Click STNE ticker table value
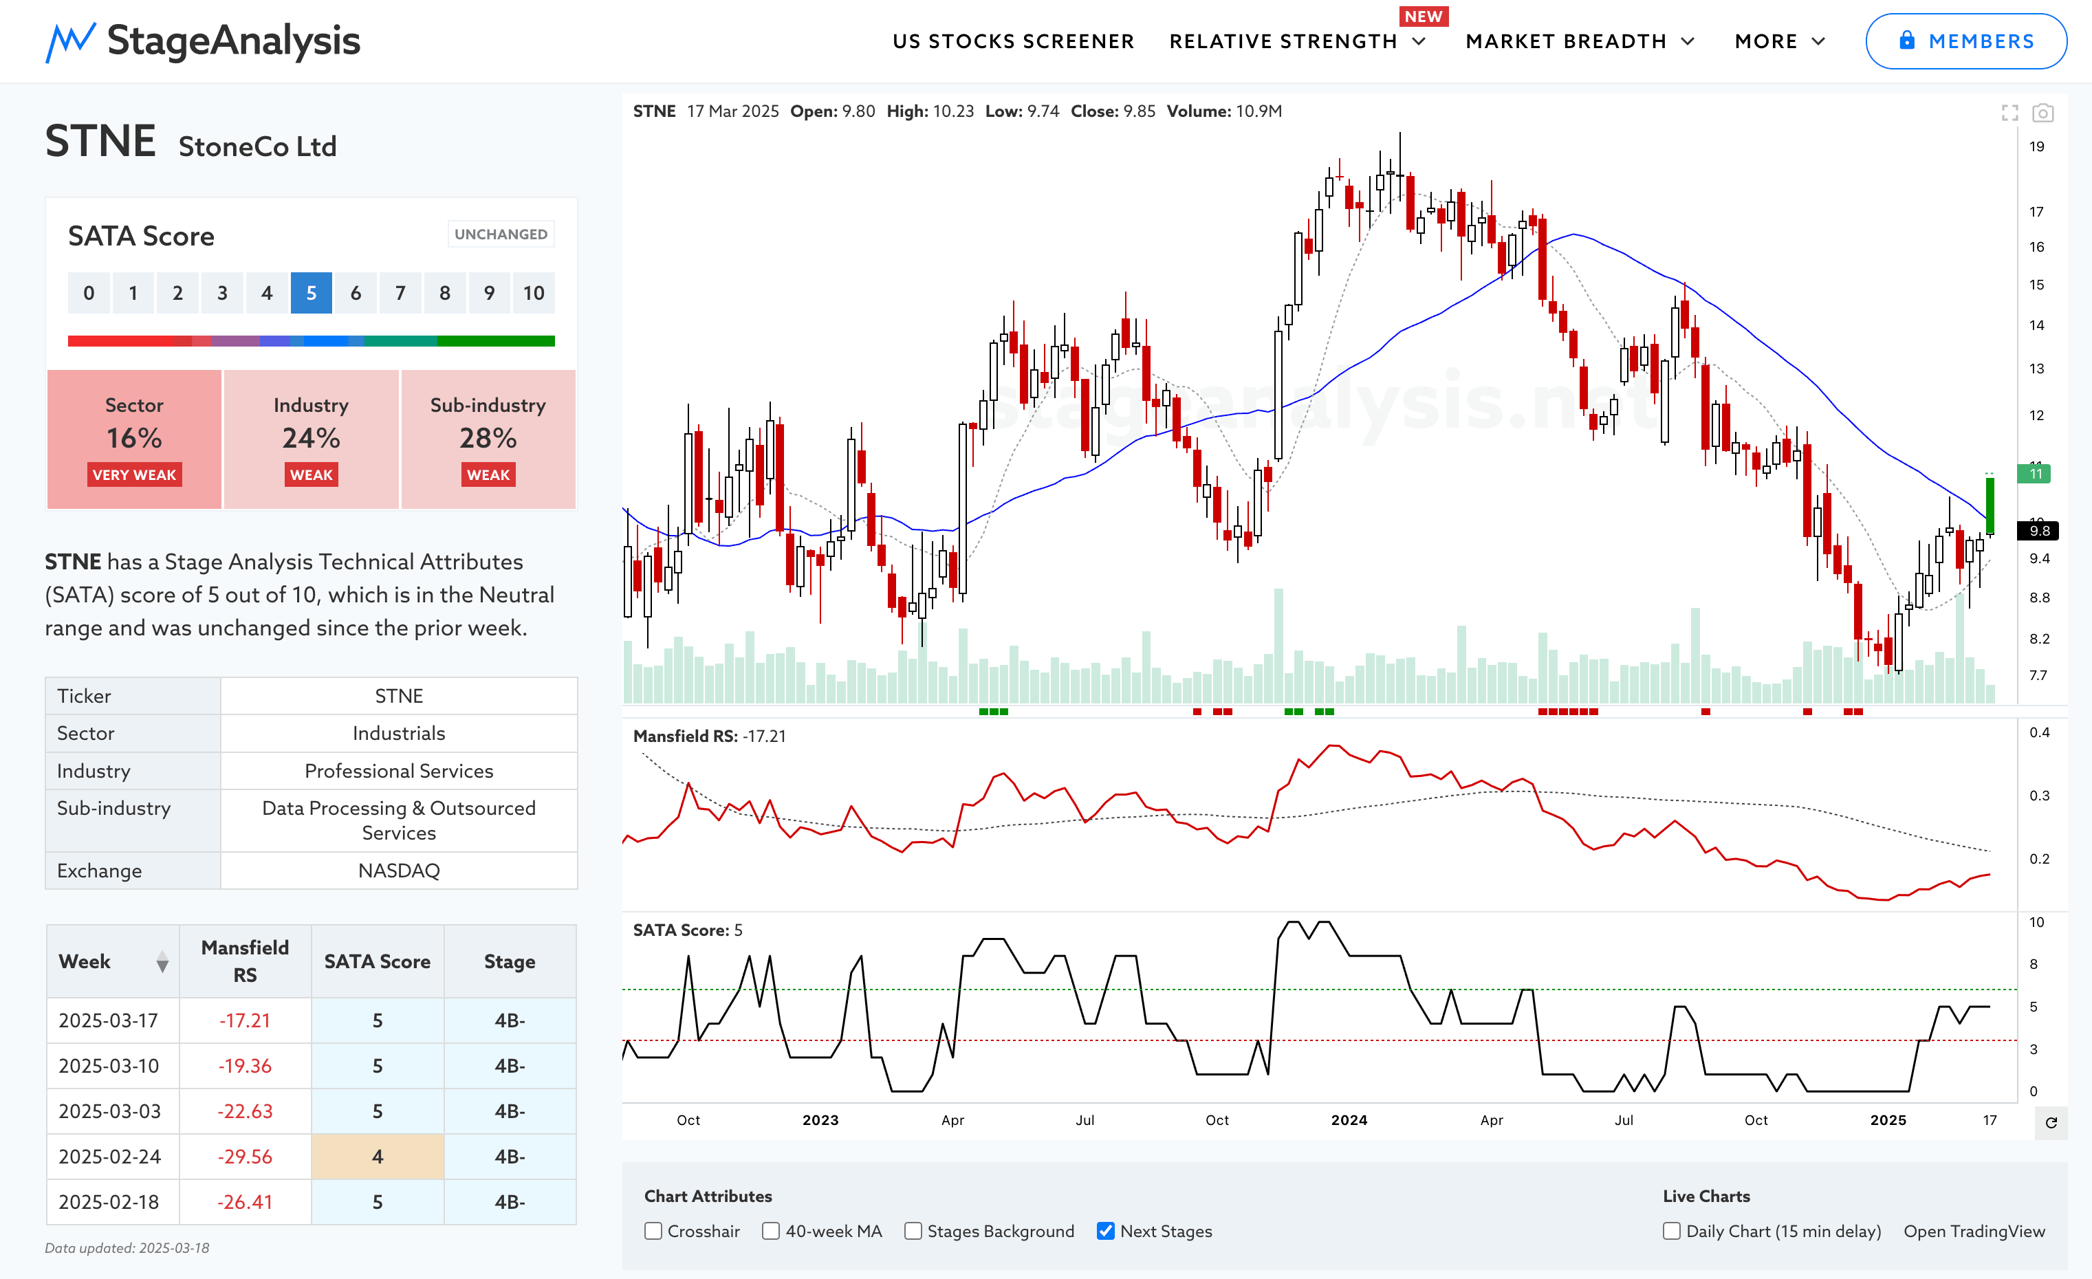The width and height of the screenshot is (2092, 1279). (398, 696)
